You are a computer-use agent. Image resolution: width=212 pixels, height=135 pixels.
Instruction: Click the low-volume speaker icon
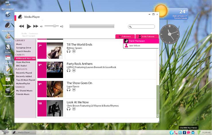(x=41, y=26)
